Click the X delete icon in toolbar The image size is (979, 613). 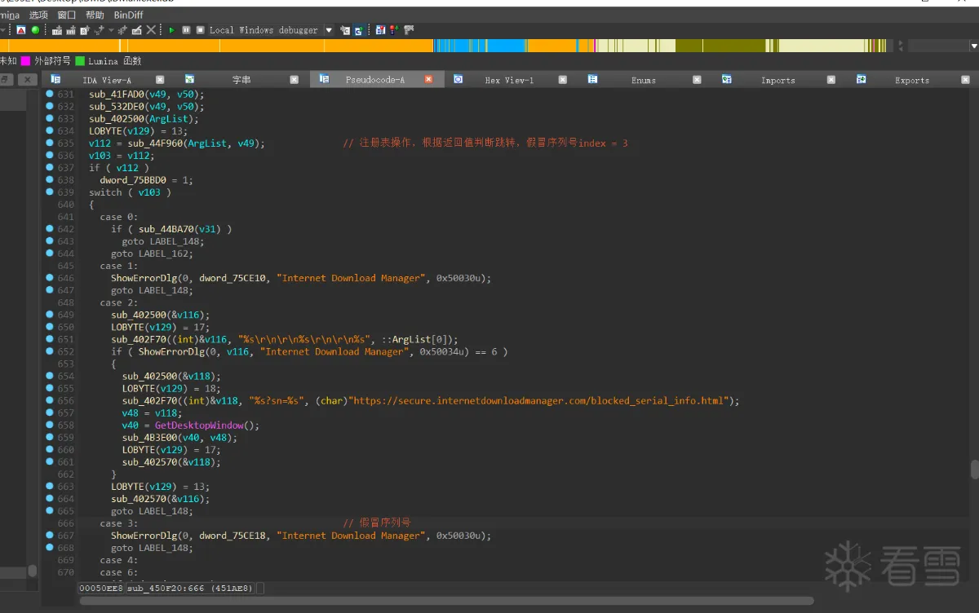tap(151, 30)
